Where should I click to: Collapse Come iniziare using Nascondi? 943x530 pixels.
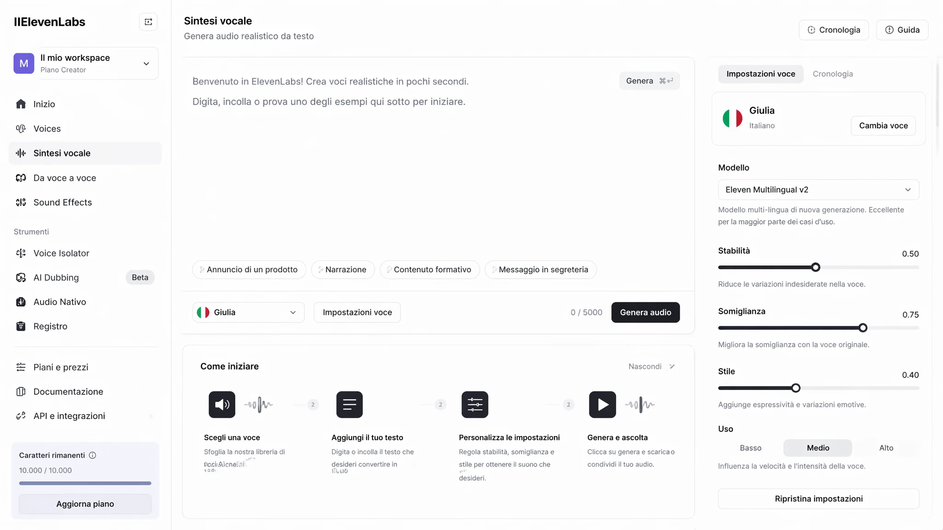652,367
